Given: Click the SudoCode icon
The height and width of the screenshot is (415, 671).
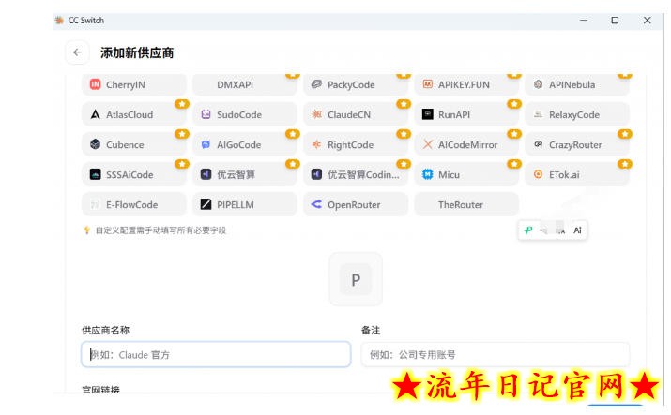Looking at the screenshot, I should 206,114.
